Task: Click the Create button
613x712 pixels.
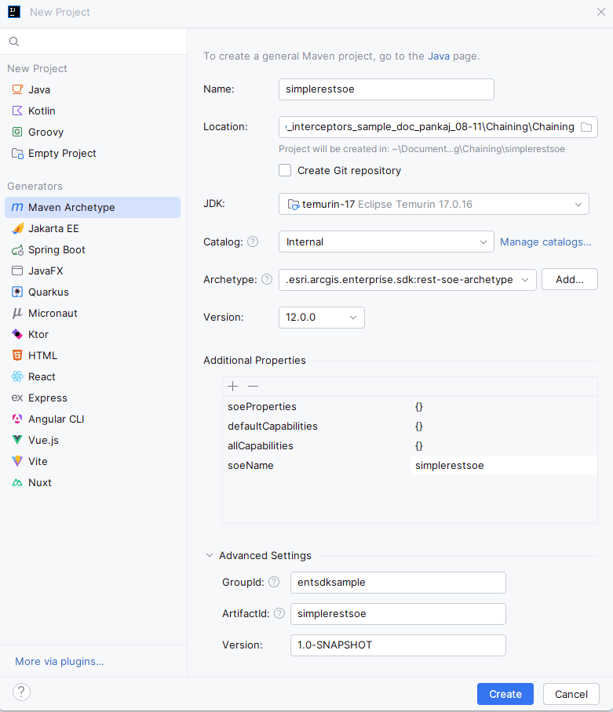Action: (505, 693)
